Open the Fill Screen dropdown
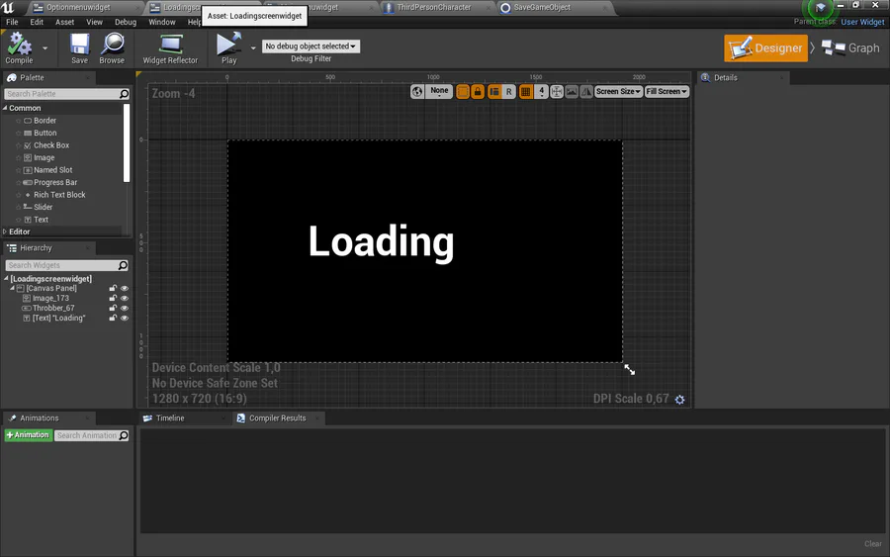Viewport: 890px width, 557px height. pyautogui.click(x=667, y=91)
